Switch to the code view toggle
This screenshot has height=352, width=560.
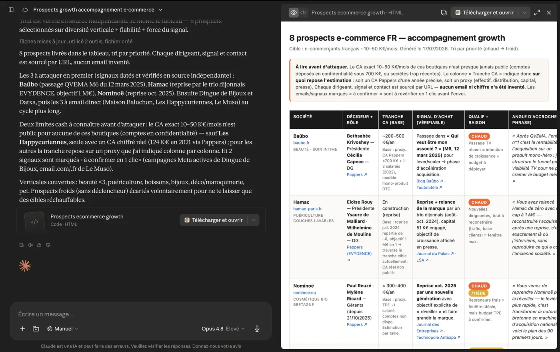tap(304, 12)
